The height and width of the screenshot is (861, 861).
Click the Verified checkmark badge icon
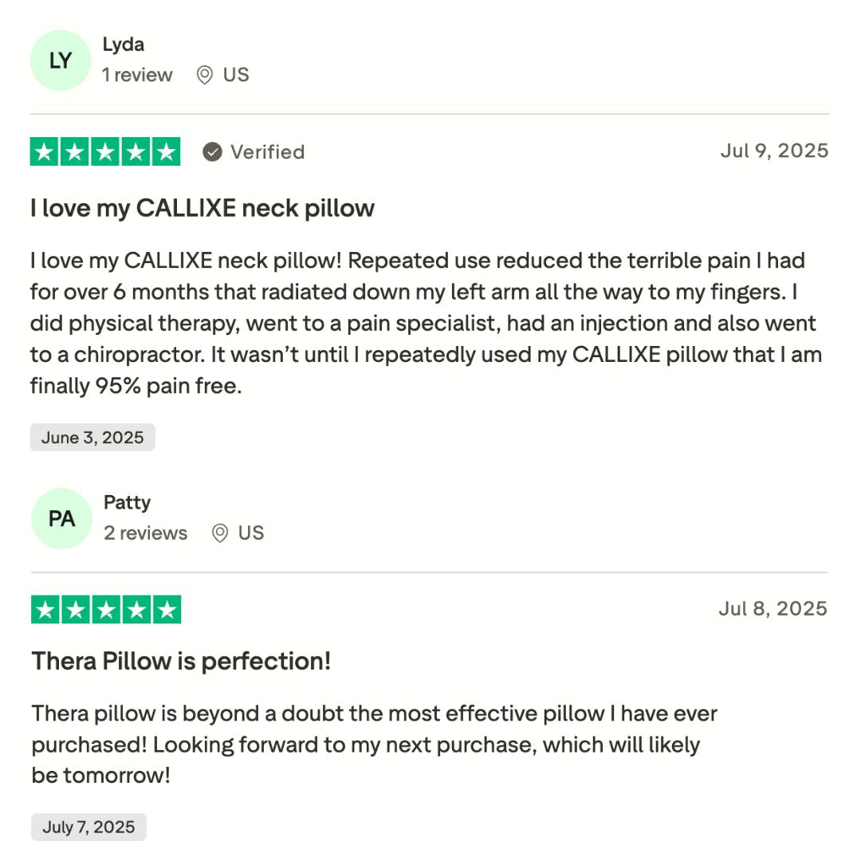click(x=212, y=151)
